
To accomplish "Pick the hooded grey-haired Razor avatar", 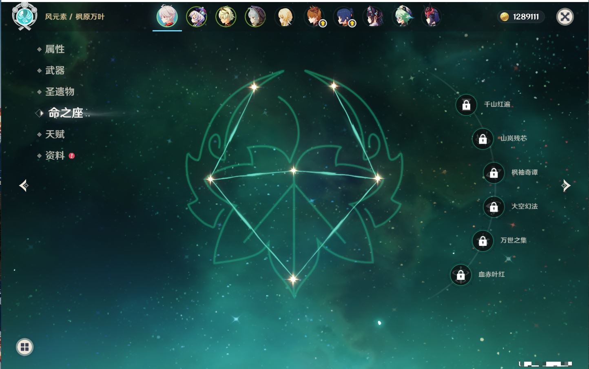I will 255,17.
